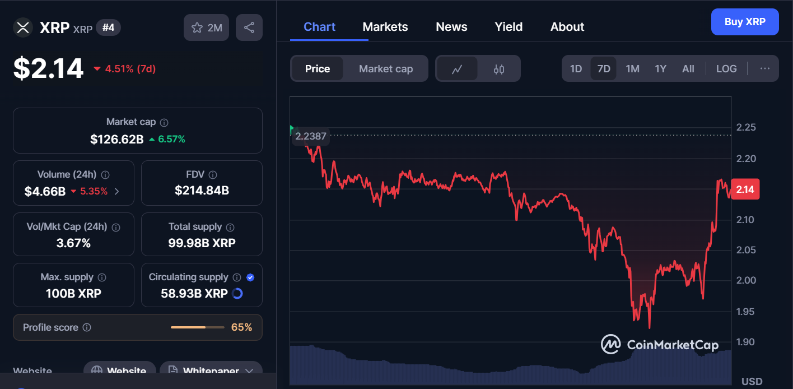Show info icon for Market cap

(164, 122)
